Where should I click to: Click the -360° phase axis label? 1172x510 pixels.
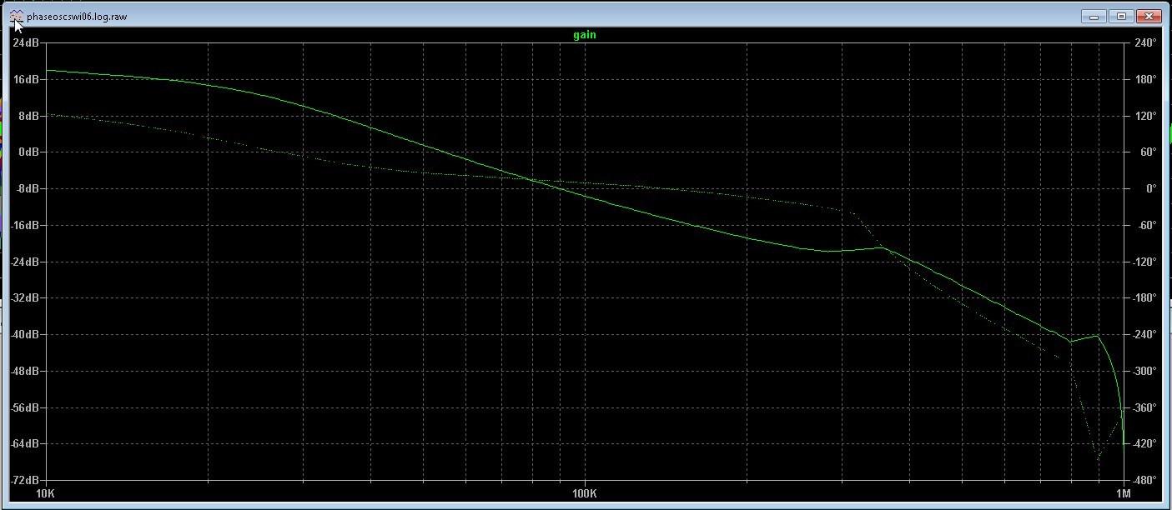coord(1144,407)
